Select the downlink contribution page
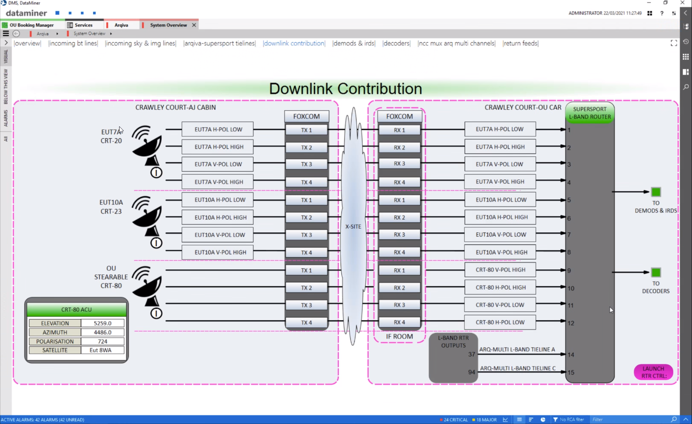692x424 pixels. [294, 43]
